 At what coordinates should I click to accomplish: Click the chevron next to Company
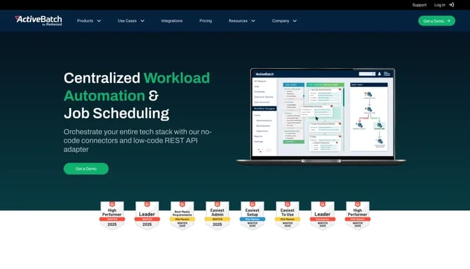pos(295,21)
